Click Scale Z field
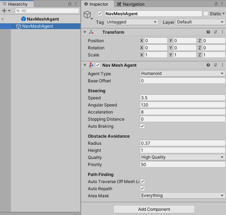Viewport: 226px width, 215px height. click(214, 55)
